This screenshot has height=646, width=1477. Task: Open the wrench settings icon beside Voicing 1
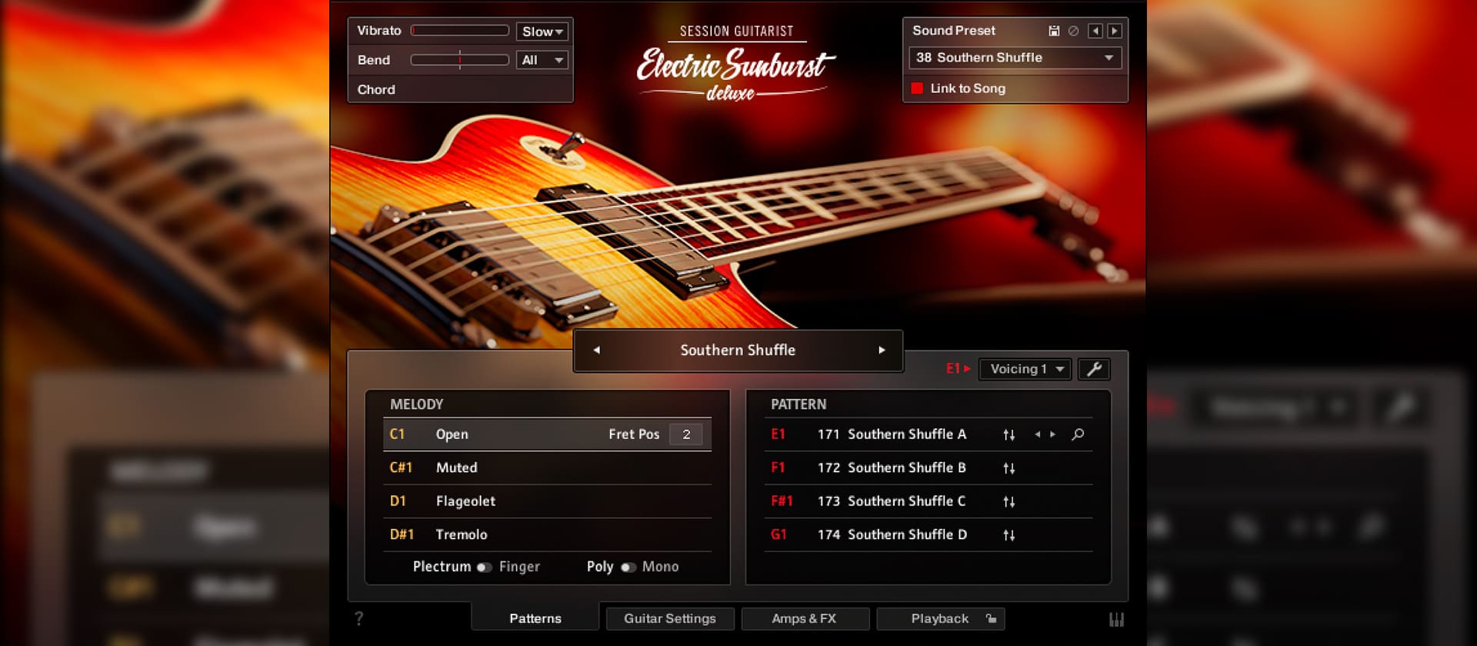(x=1094, y=369)
